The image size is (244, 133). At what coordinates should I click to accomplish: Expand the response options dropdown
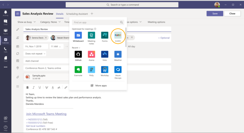click(134, 22)
